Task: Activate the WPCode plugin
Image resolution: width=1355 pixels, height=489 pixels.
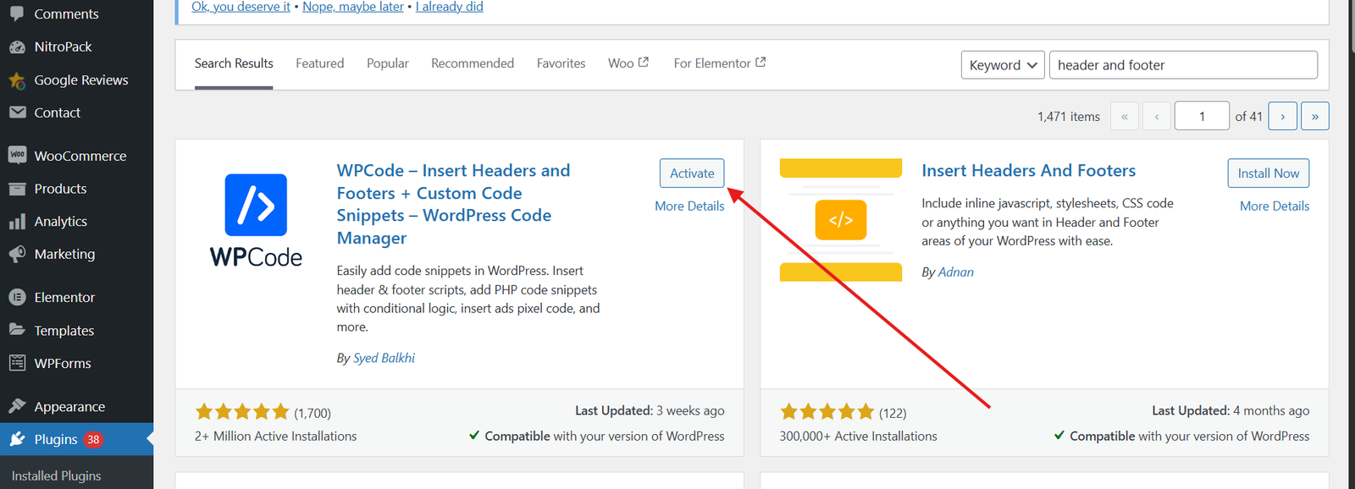Action: tap(692, 173)
